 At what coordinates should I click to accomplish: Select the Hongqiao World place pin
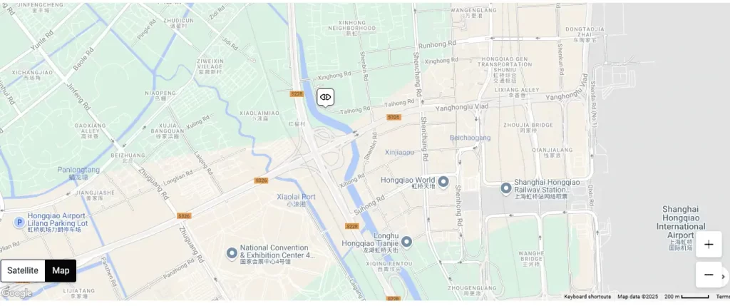tap(443, 182)
